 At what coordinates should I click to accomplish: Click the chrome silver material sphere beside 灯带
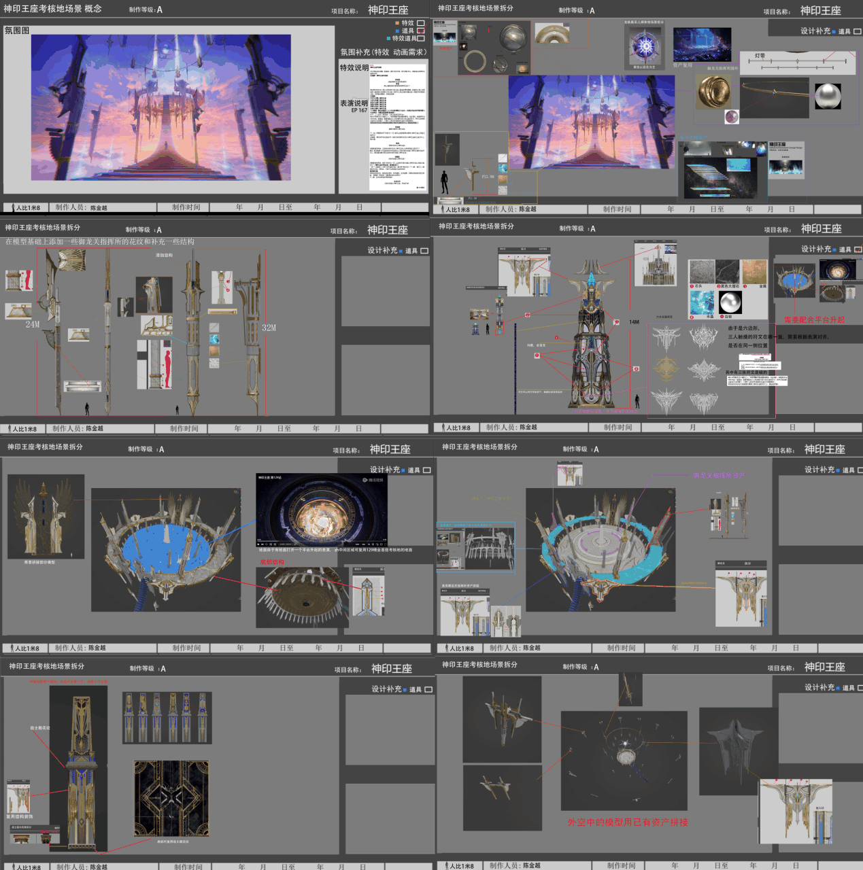click(x=828, y=96)
